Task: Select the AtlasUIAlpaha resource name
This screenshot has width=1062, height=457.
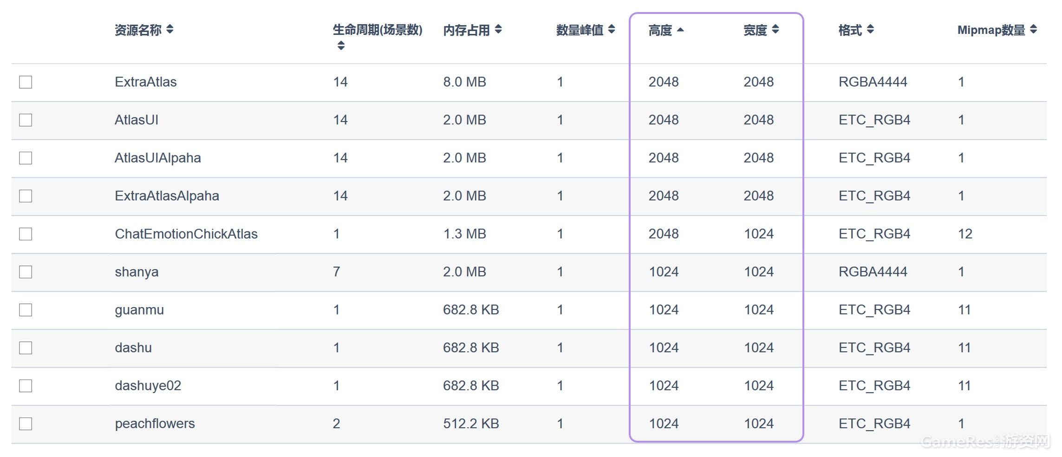Action: [158, 158]
